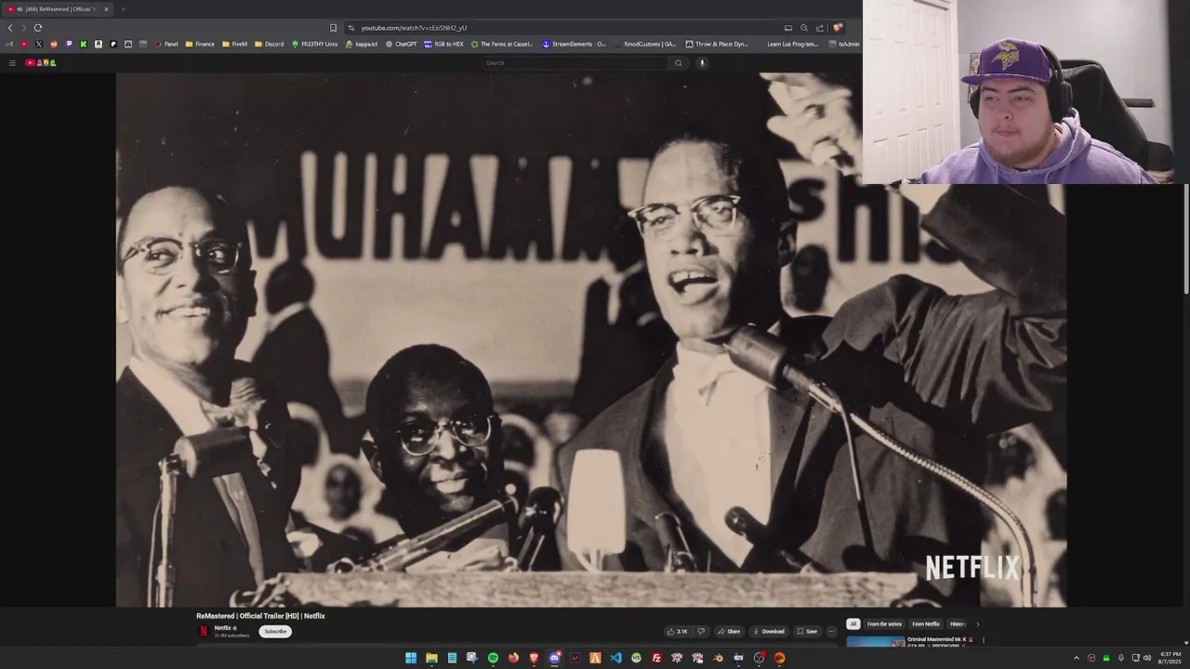Dislike the video with thumbs down
The image size is (1190, 669).
point(701,632)
